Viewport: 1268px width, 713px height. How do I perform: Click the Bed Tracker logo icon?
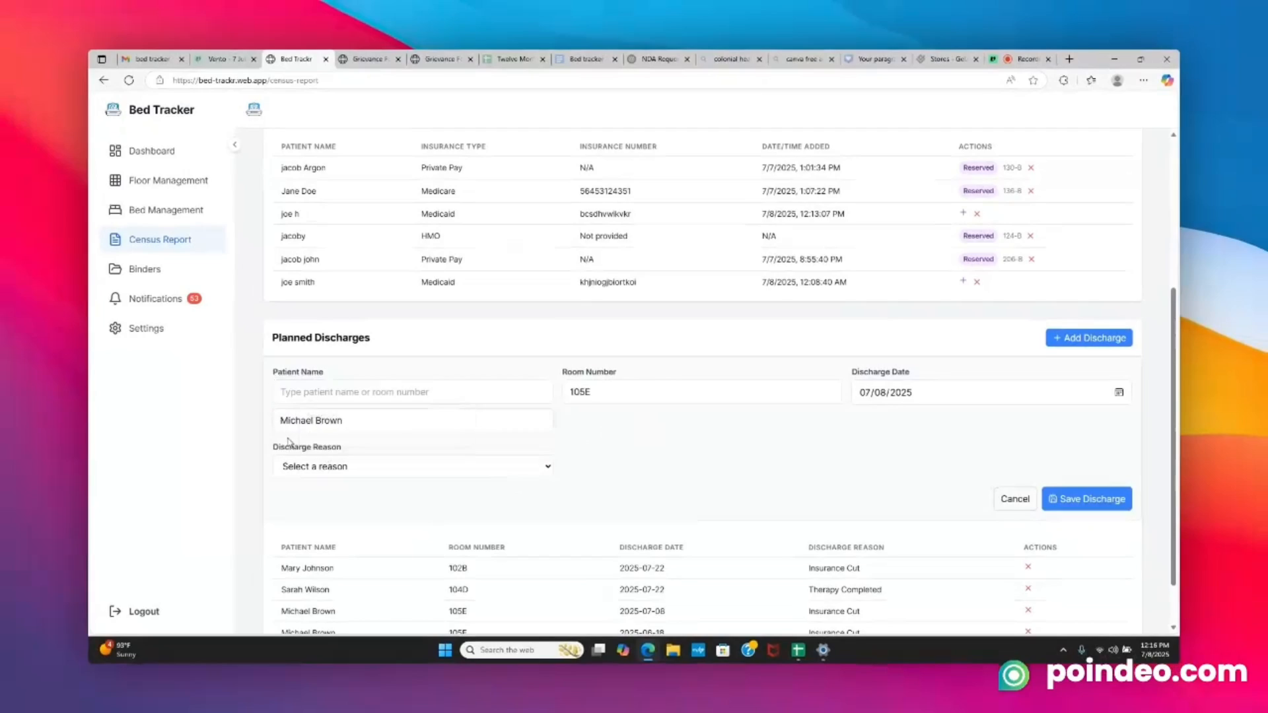(113, 109)
